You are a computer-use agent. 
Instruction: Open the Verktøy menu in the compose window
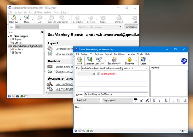pyautogui.click(x=131, y=54)
